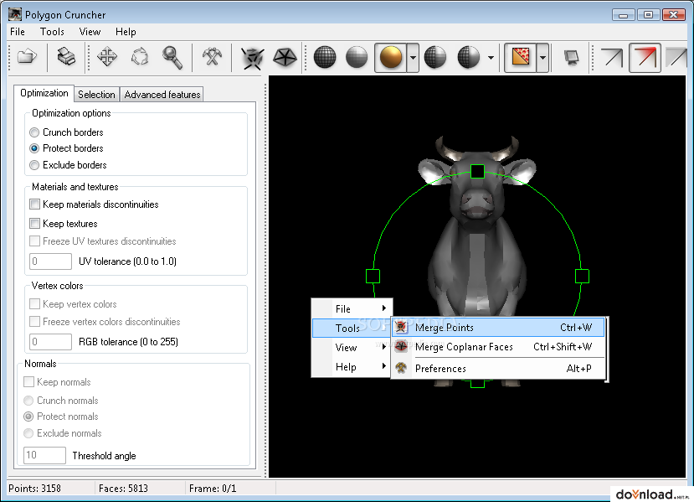
Task: Select the Rotate view tool
Action: (x=140, y=57)
